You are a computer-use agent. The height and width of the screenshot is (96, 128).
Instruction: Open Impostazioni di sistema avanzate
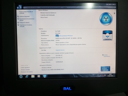click(26, 26)
